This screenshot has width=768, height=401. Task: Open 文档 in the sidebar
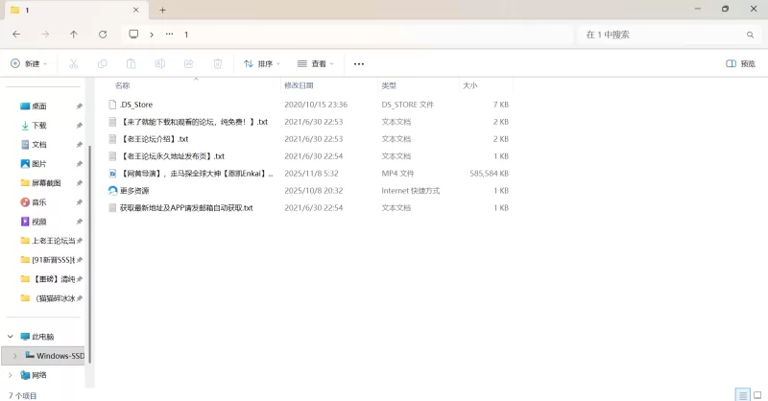(39, 145)
